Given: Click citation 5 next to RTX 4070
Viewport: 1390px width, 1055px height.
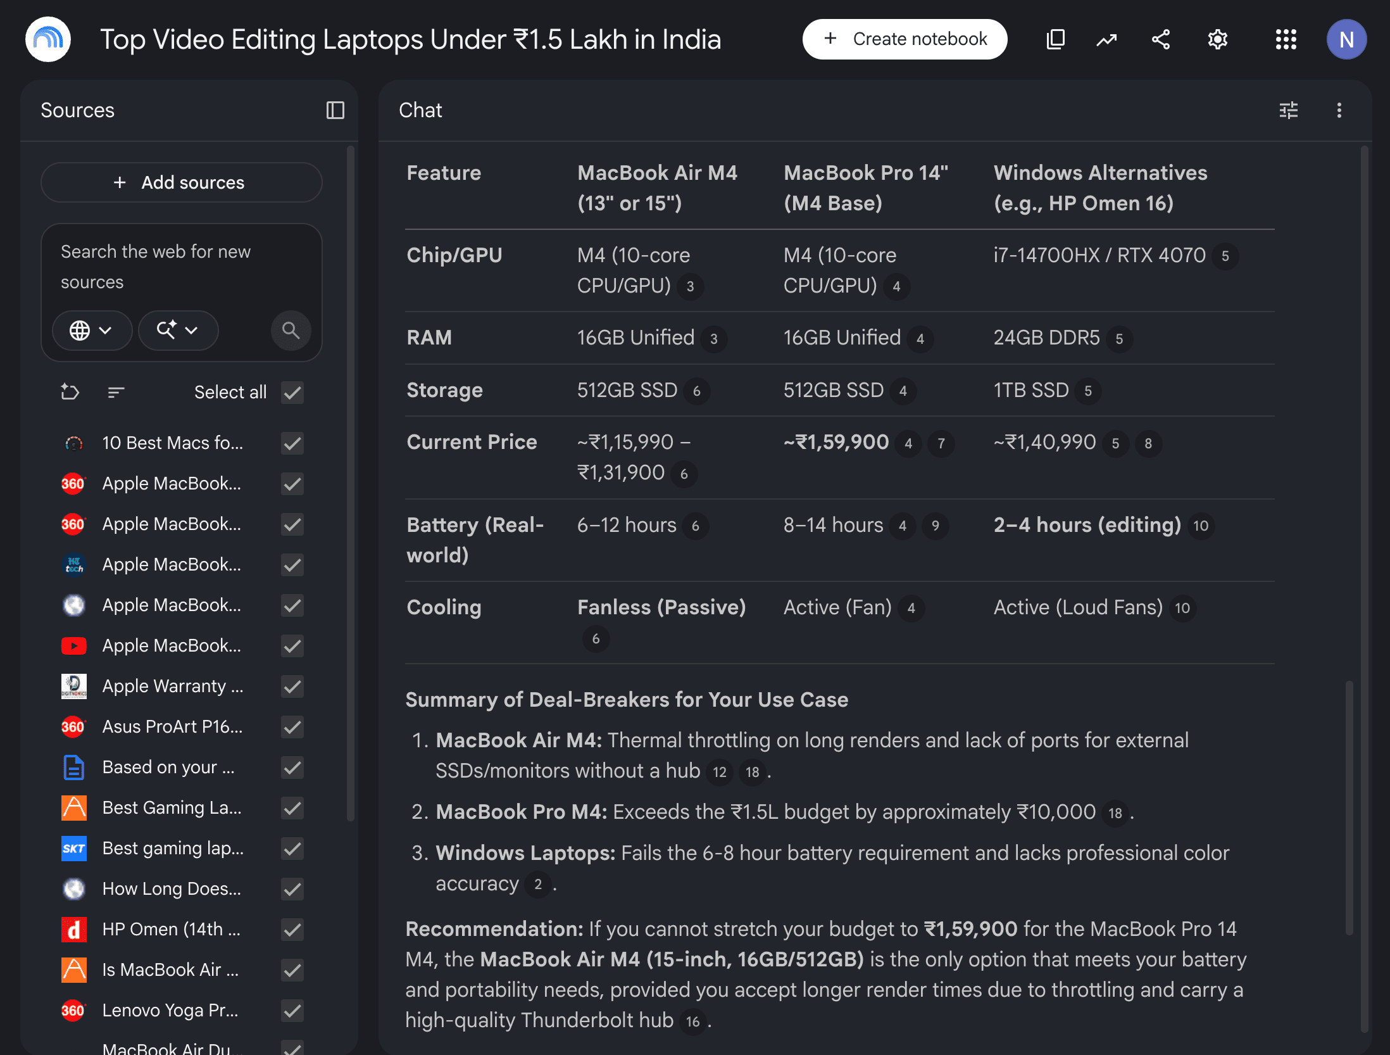Looking at the screenshot, I should [1225, 256].
